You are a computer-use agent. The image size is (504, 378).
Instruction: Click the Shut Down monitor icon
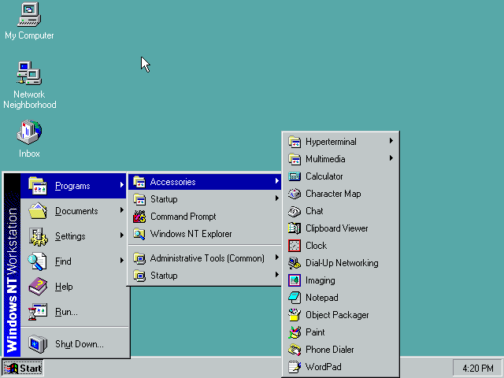click(x=38, y=343)
